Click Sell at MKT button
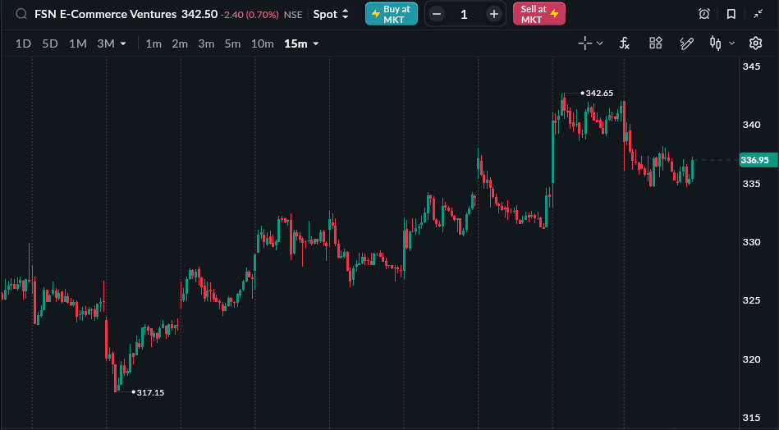779x430 pixels. [539, 14]
